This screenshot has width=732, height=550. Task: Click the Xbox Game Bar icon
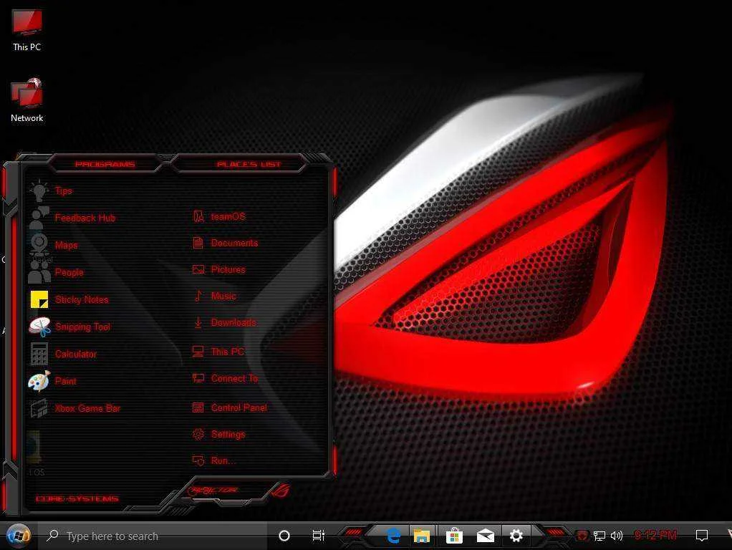(x=39, y=408)
